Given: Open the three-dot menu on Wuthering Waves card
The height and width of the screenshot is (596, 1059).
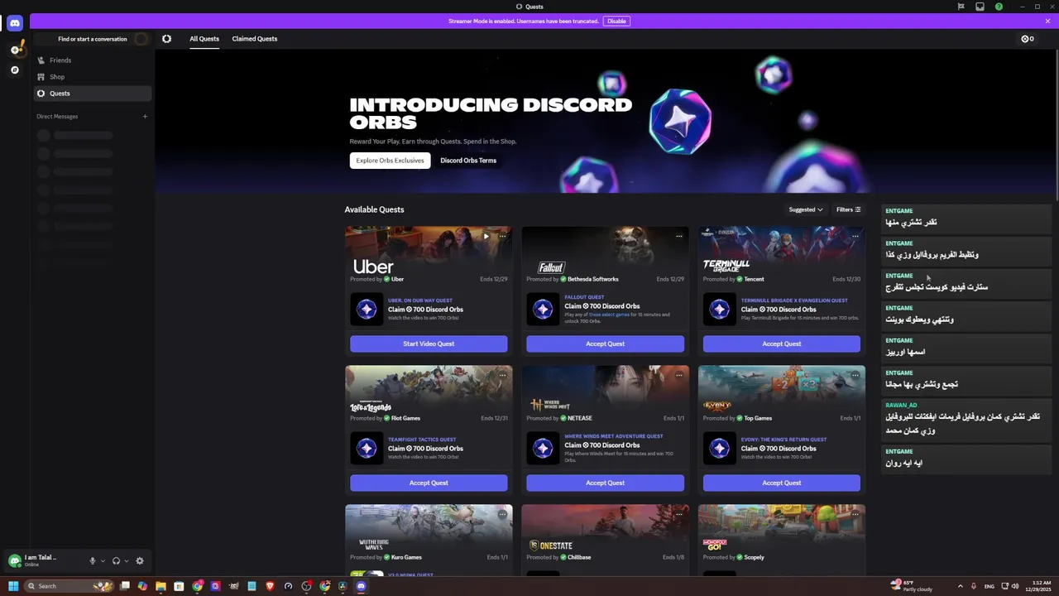Looking at the screenshot, I should 502,514.
